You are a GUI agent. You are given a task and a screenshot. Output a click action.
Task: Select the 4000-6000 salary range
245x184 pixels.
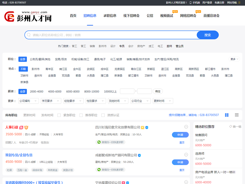[x=55, y=92]
